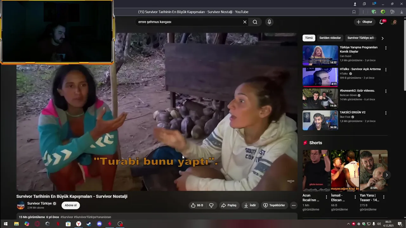Viewport: 406px width, 228px height.
Task: Open Yandex Browser from the taskbar
Action: coord(78,224)
